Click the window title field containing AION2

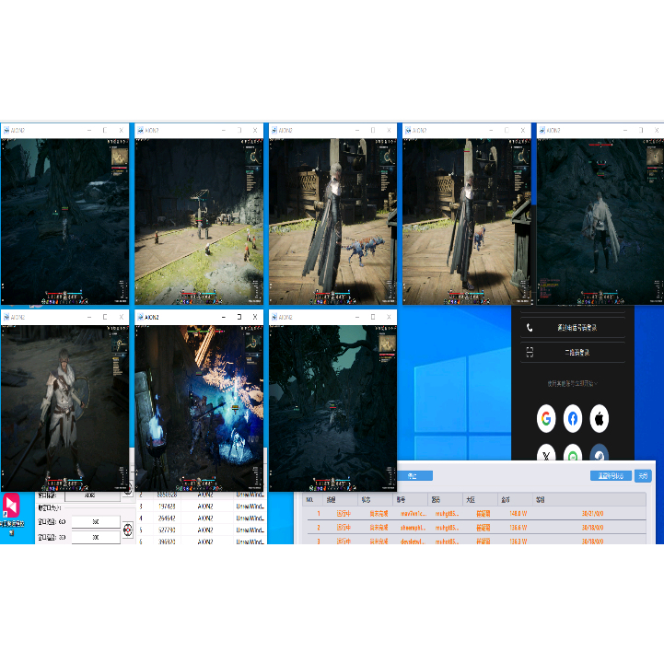point(93,495)
